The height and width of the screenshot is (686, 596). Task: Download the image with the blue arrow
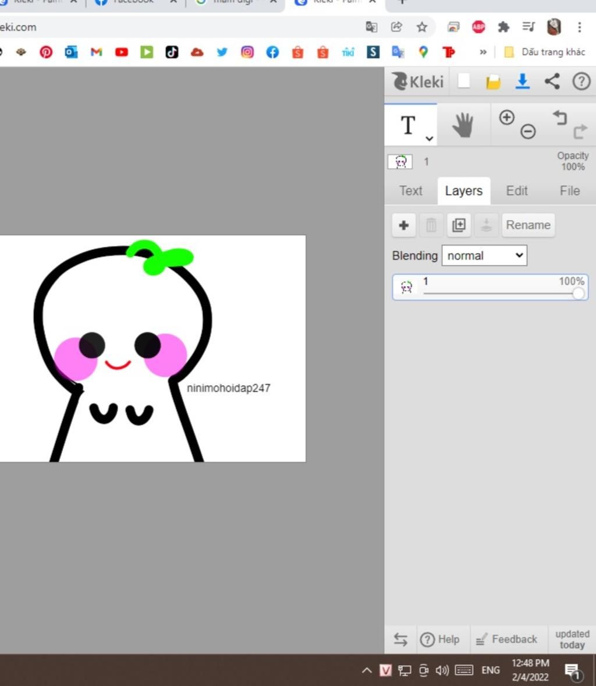click(x=523, y=82)
